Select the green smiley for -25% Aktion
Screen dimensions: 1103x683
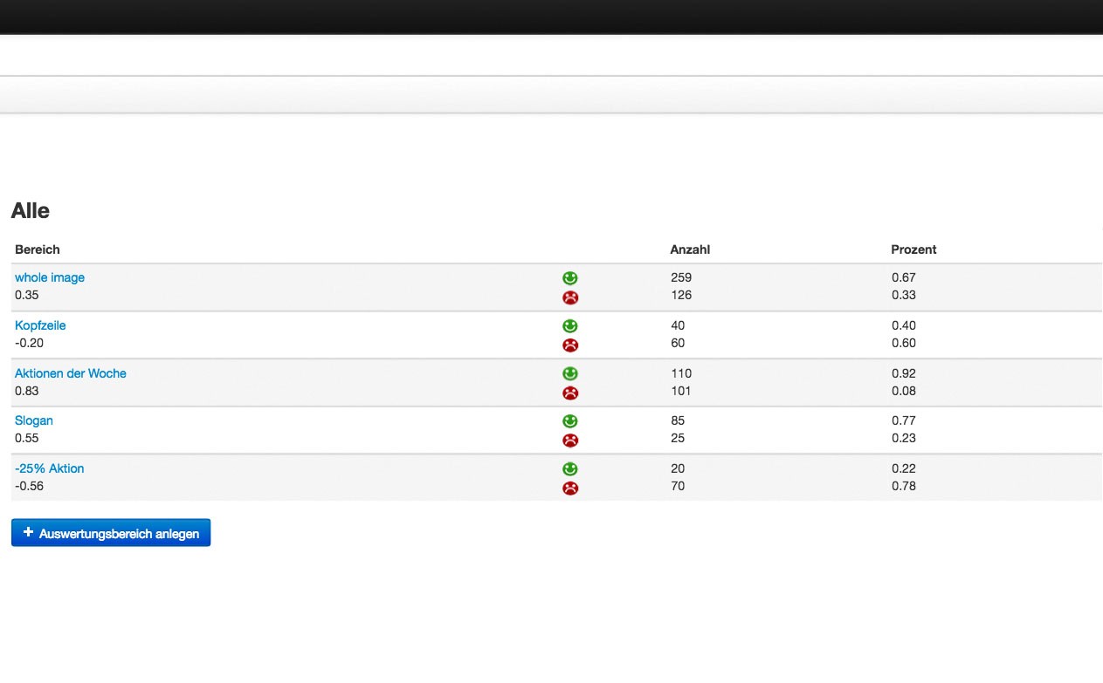(x=569, y=468)
